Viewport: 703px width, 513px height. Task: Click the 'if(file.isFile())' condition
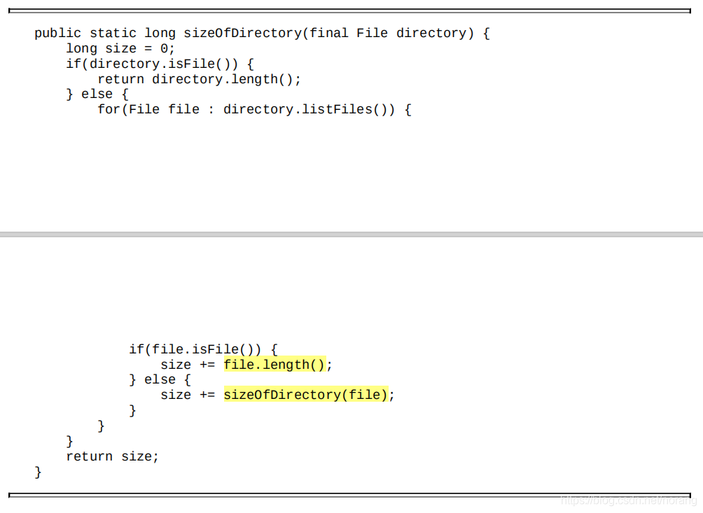point(203,349)
